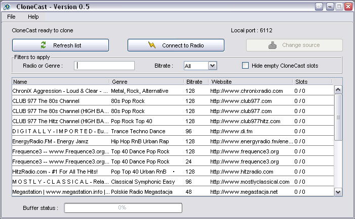Open the File menu
Viewport: 355px width, 219px height.
point(11,17)
